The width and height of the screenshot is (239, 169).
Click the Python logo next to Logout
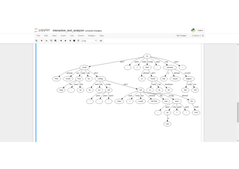click(193, 30)
